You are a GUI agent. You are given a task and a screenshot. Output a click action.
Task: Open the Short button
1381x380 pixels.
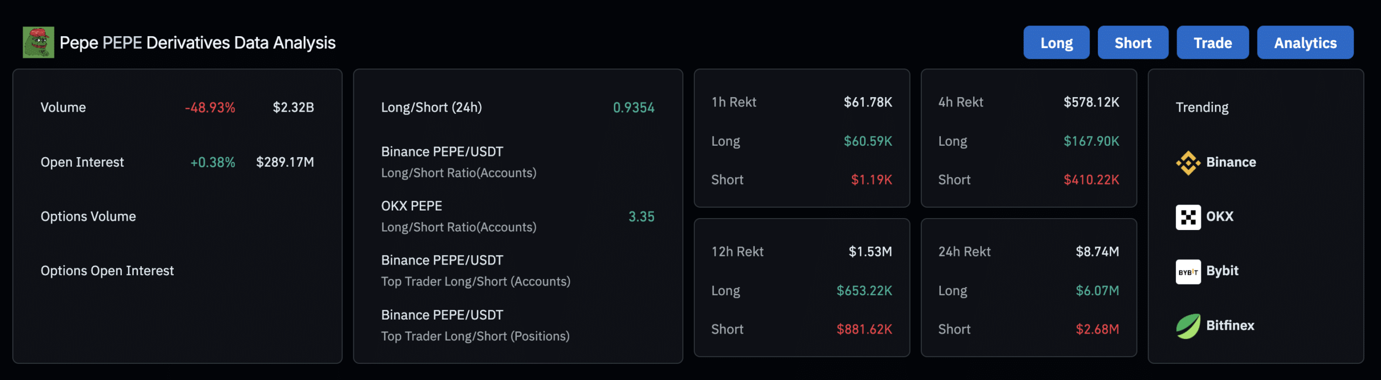coord(1133,43)
